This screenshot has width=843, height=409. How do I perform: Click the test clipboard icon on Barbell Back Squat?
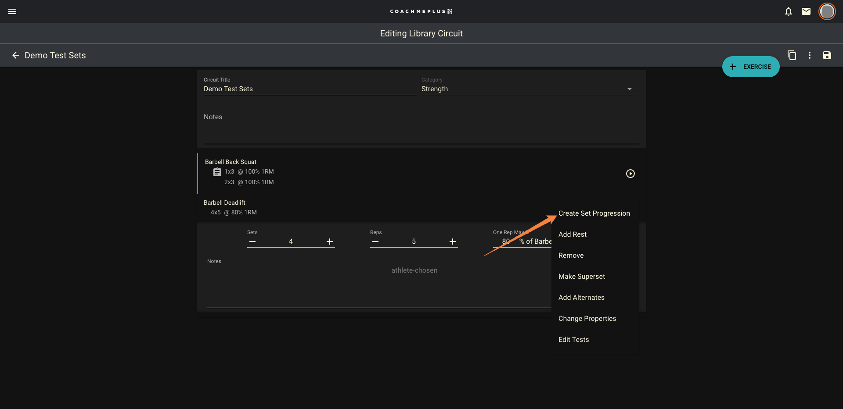[x=217, y=172]
